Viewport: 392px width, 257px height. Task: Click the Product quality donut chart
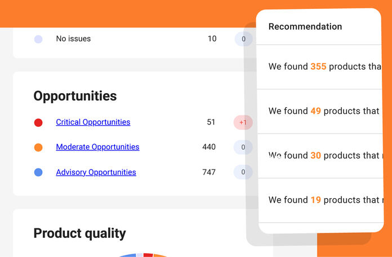tap(144, 254)
